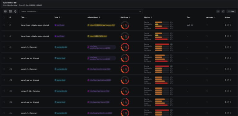238x116 pixels.
Task: Open more-actions menu for vulnerability #4
Action: 231,58
